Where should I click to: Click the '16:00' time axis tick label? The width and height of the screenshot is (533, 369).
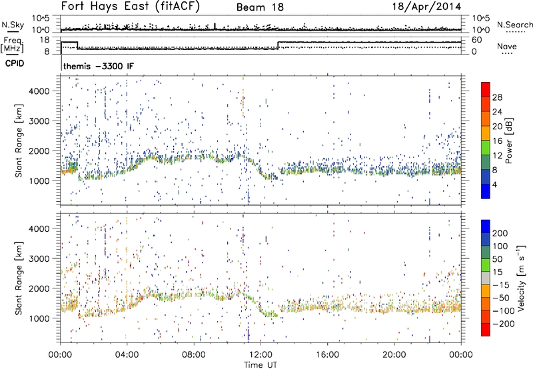[x=327, y=355]
